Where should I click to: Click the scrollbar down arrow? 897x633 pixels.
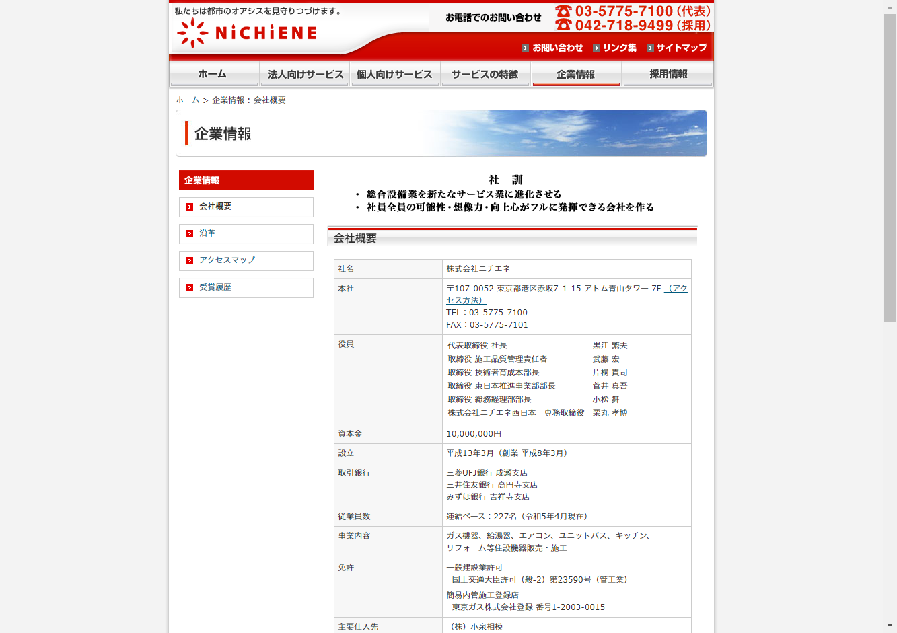pyautogui.click(x=890, y=626)
